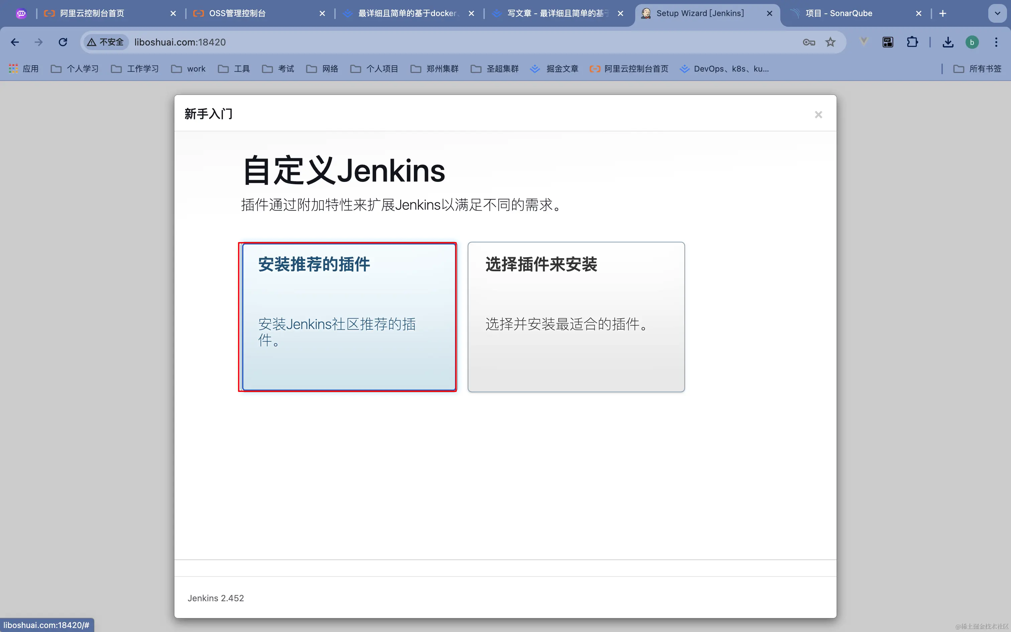The height and width of the screenshot is (632, 1011).
Task: Open the Apps grid shortcut (应用)
Action: click(24, 69)
